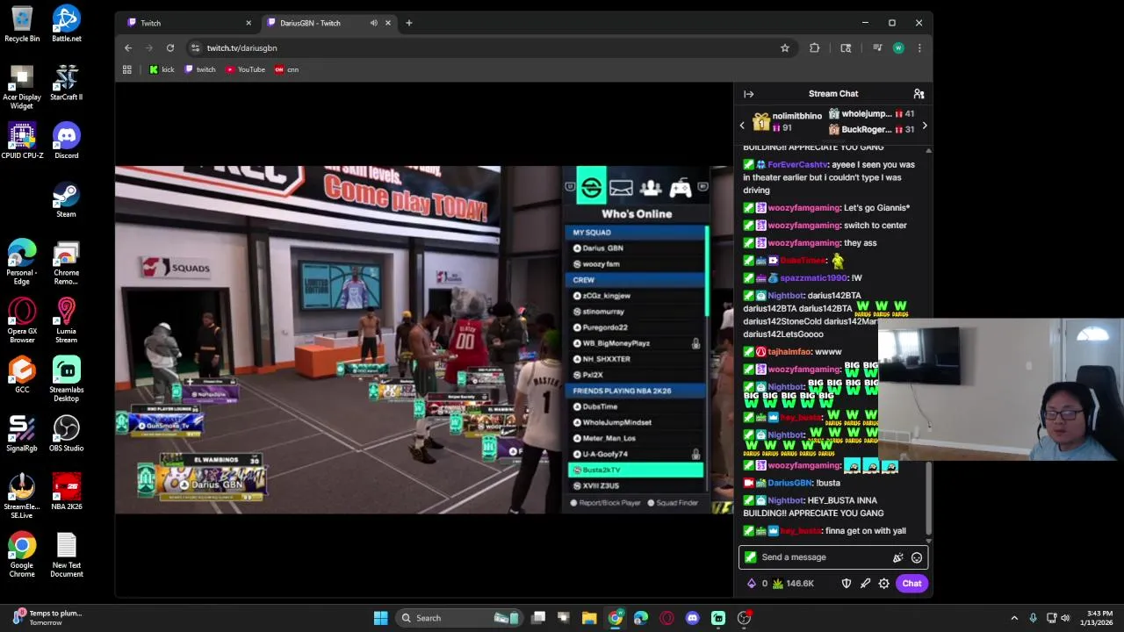This screenshot has width=1124, height=632.
Task: Open the cnn bookmark
Action: pos(287,69)
